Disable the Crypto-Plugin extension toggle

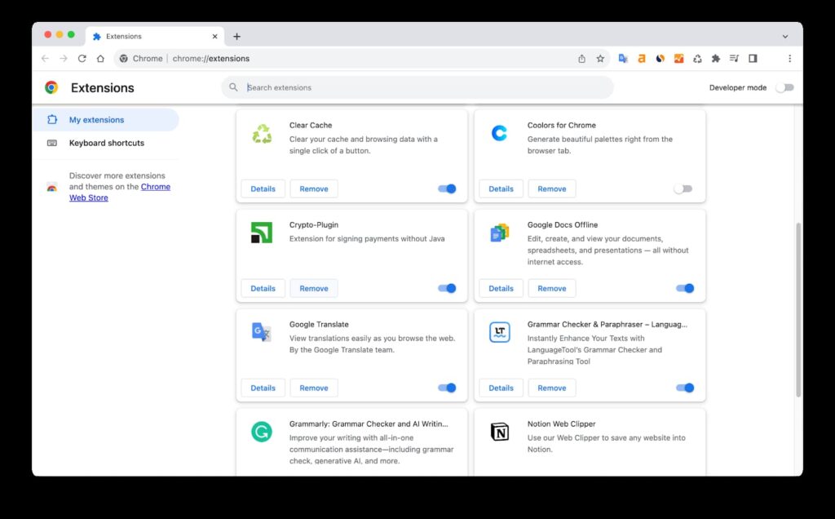pos(447,288)
